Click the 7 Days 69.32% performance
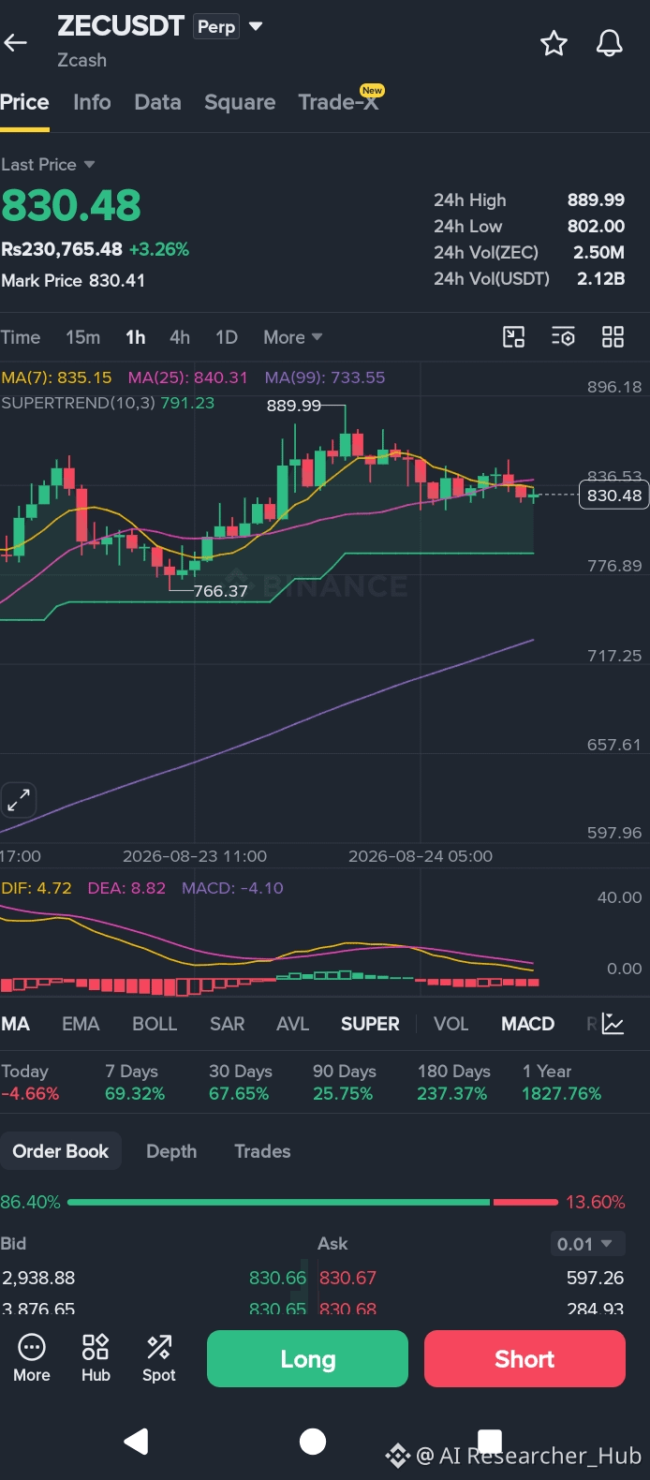This screenshot has height=1480, width=650. coord(135,1083)
